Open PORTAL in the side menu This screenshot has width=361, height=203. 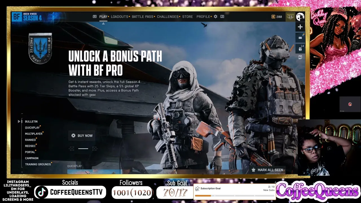click(30, 152)
